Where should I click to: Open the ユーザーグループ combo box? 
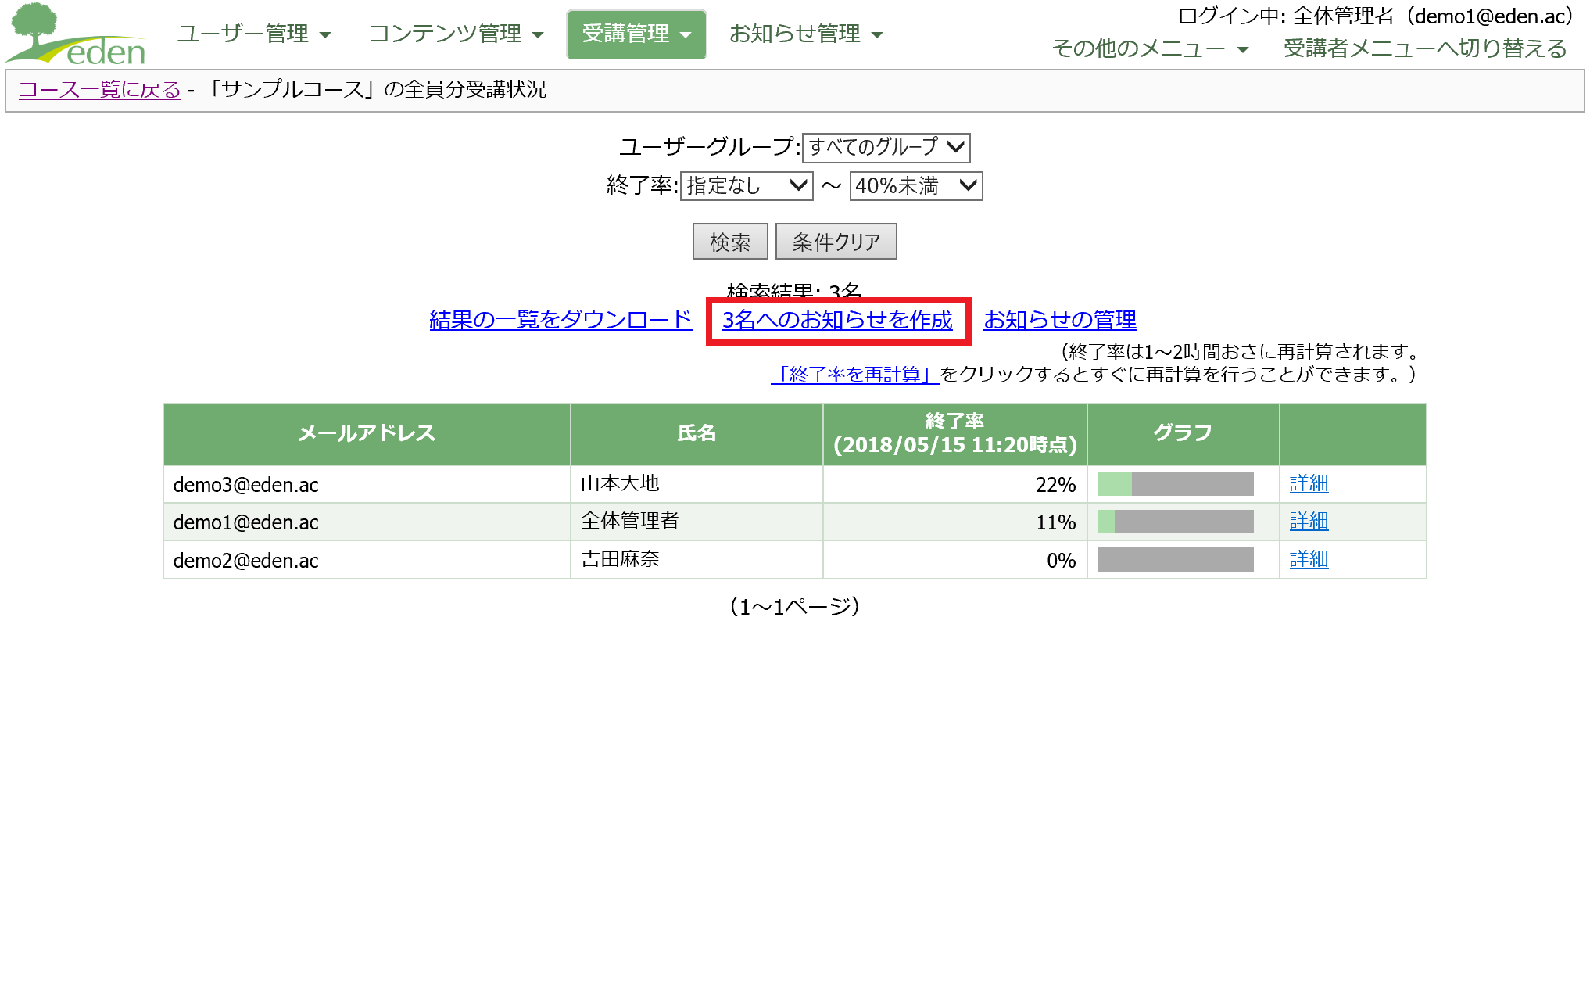tap(886, 147)
